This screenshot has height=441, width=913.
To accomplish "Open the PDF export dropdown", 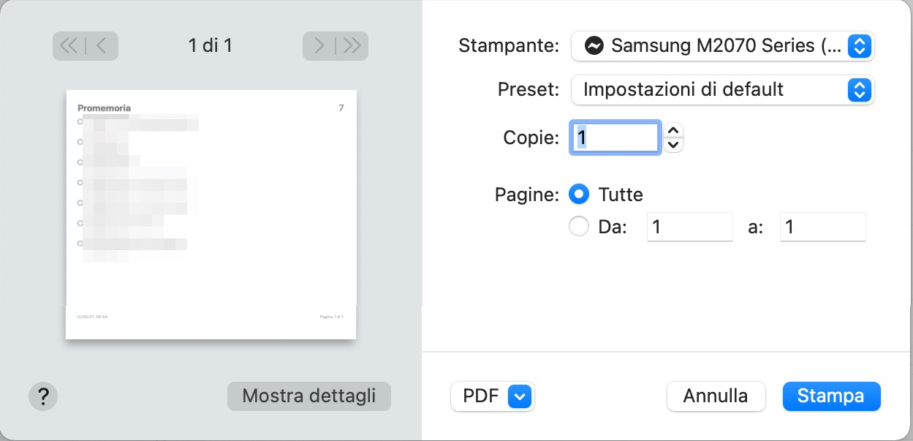I will pyautogui.click(x=492, y=396).
